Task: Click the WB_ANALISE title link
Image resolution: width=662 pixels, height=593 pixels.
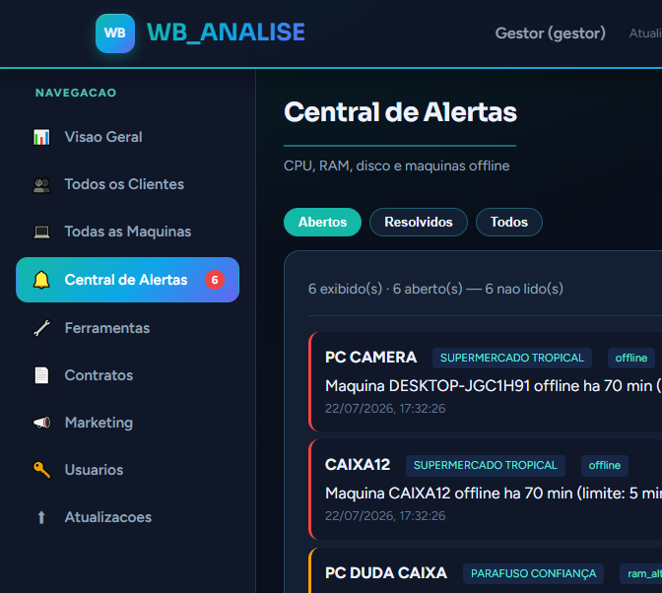Action: (x=226, y=33)
